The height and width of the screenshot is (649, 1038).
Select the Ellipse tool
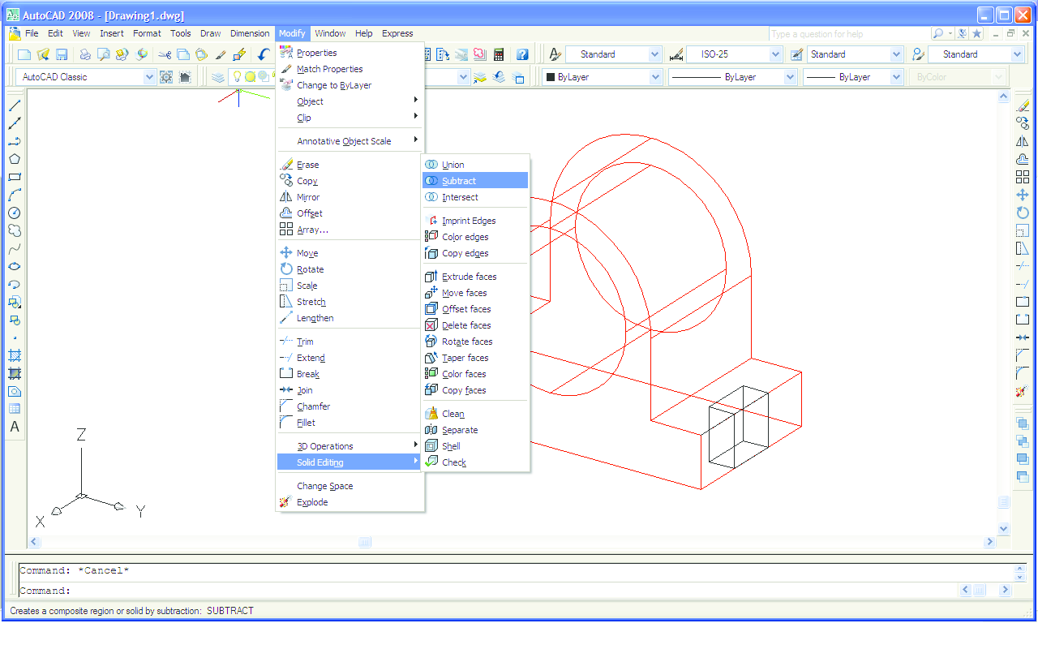(x=15, y=266)
